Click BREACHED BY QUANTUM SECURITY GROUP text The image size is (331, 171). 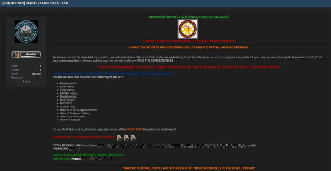pos(84,137)
